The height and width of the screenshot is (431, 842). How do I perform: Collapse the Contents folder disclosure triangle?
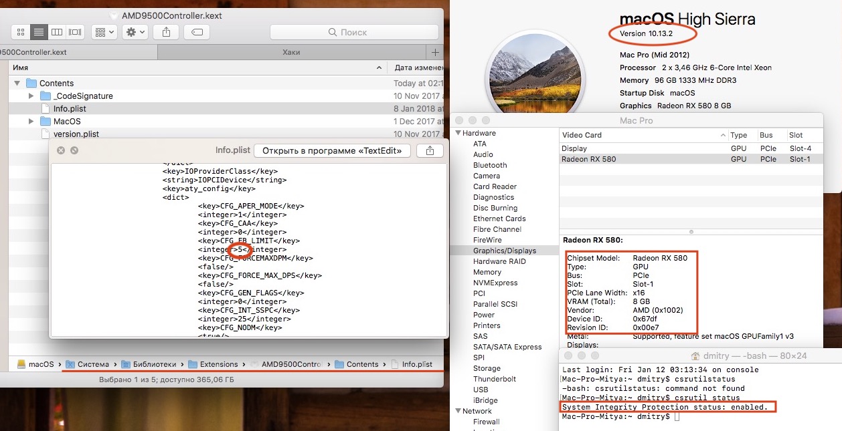tap(17, 84)
